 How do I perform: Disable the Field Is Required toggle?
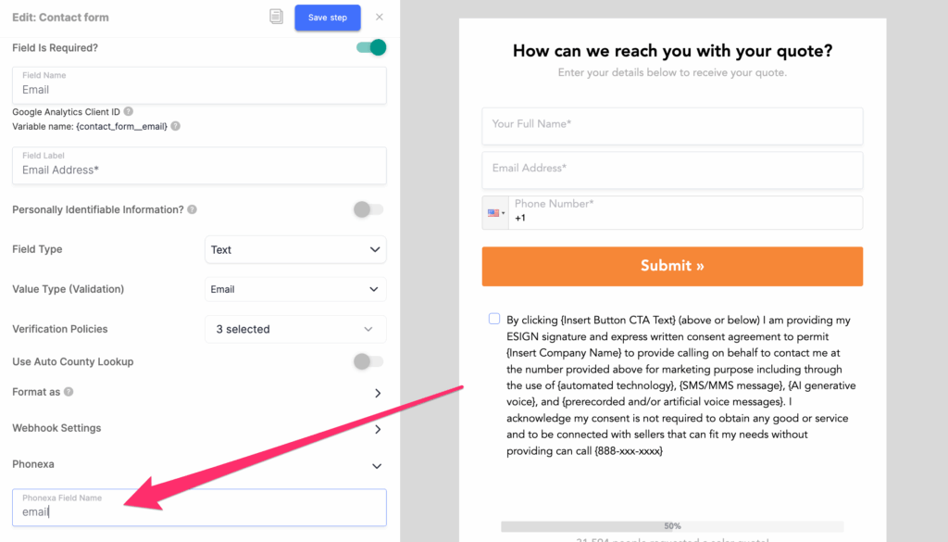pyautogui.click(x=369, y=46)
